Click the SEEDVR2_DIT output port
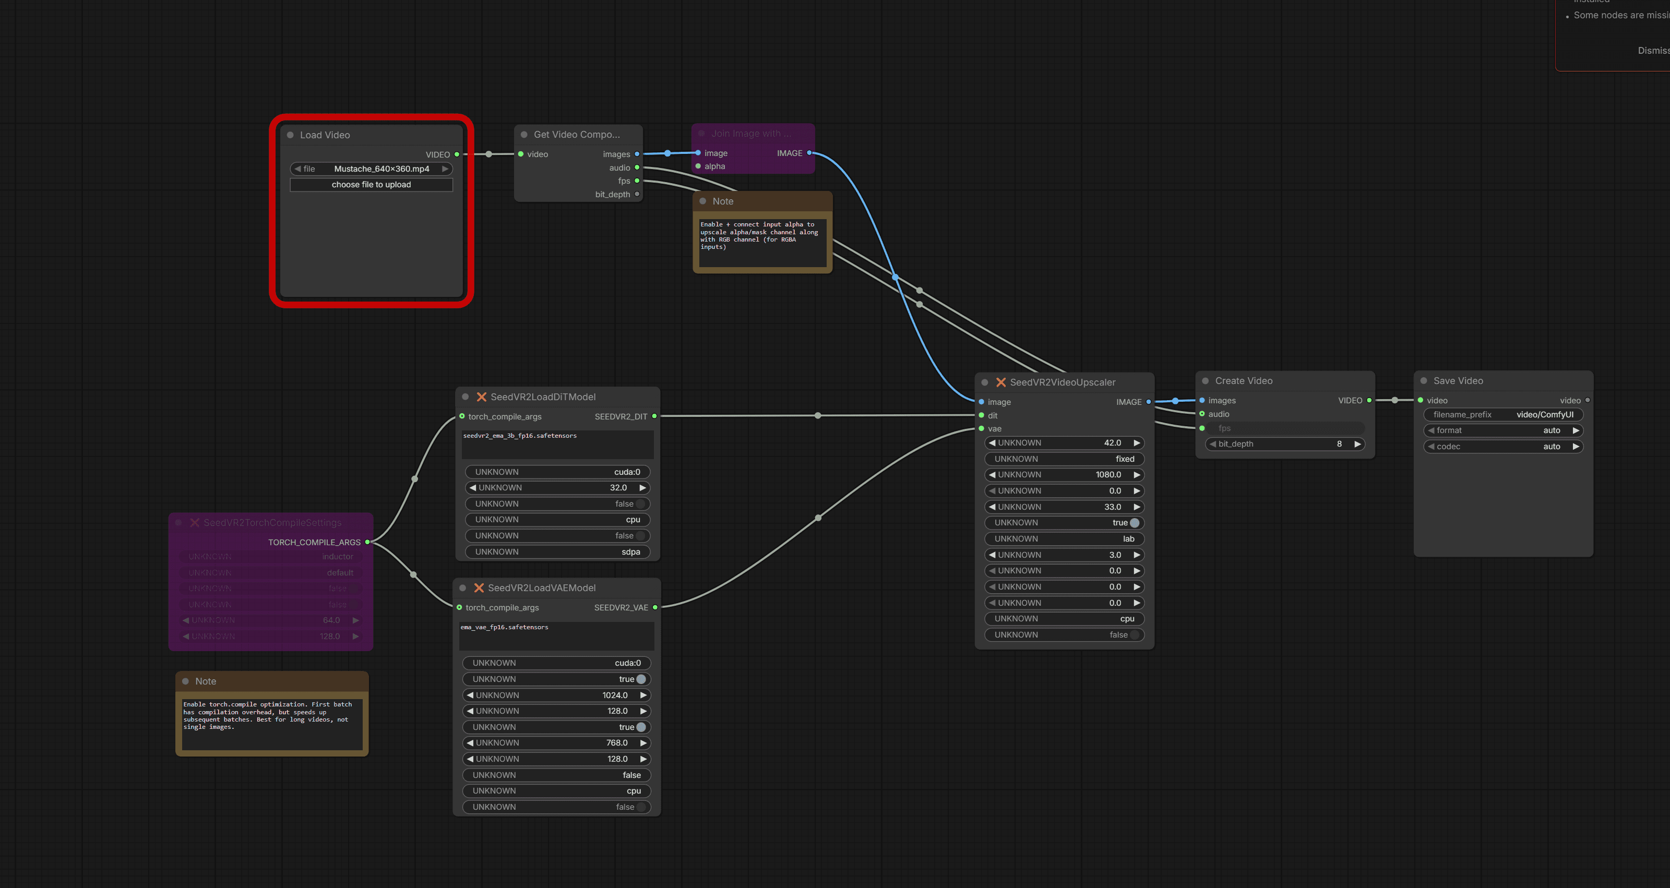1670x888 pixels. pyautogui.click(x=654, y=417)
